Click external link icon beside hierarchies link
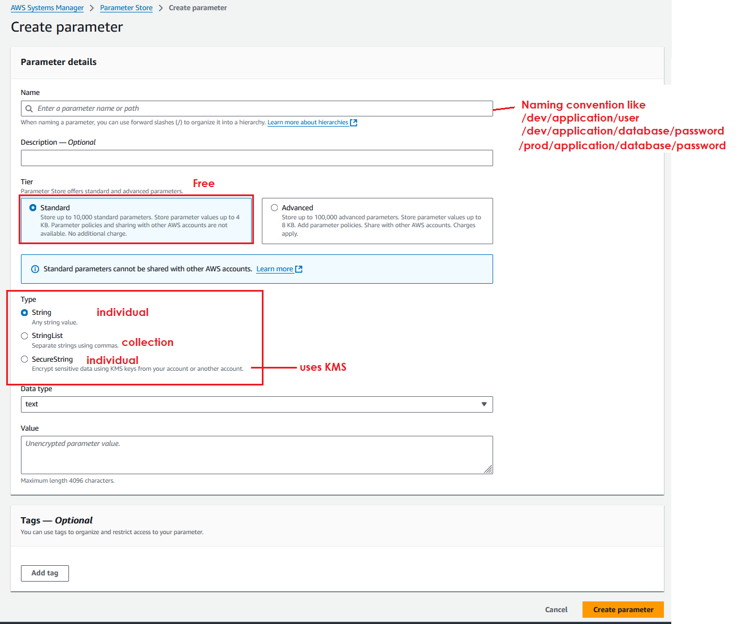This screenshot has height=624, width=751. pos(353,123)
